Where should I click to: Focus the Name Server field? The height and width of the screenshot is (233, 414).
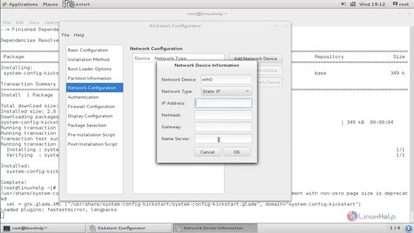point(223,139)
